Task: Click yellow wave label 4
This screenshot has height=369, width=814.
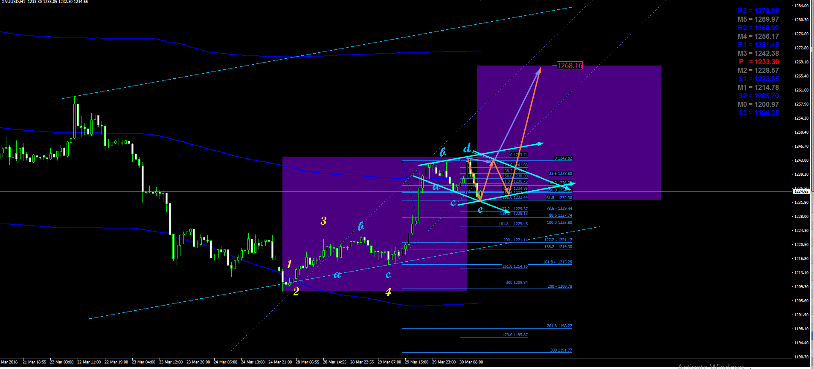Action: coord(388,292)
